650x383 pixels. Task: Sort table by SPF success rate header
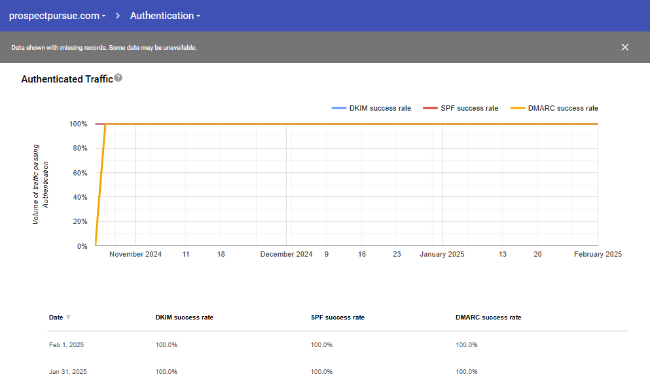click(337, 318)
